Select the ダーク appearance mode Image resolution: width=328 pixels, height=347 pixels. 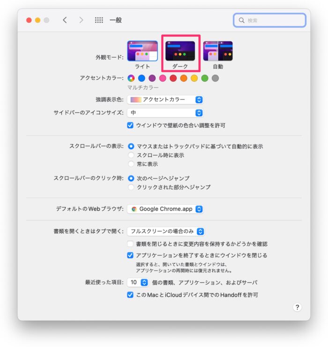click(180, 51)
